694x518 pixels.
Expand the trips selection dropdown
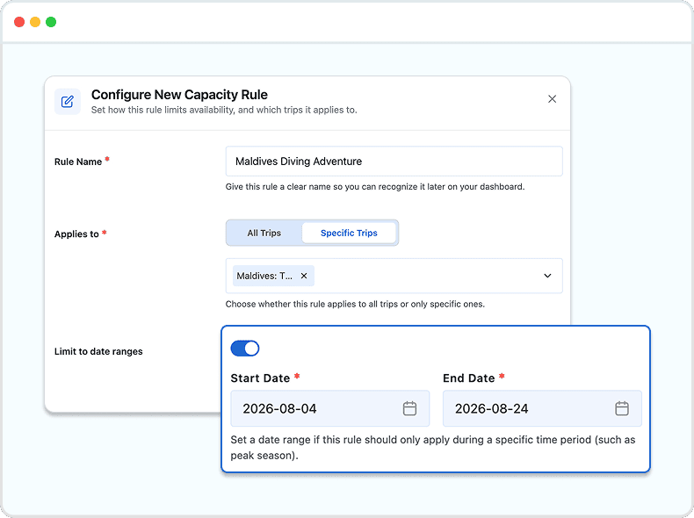tap(547, 276)
